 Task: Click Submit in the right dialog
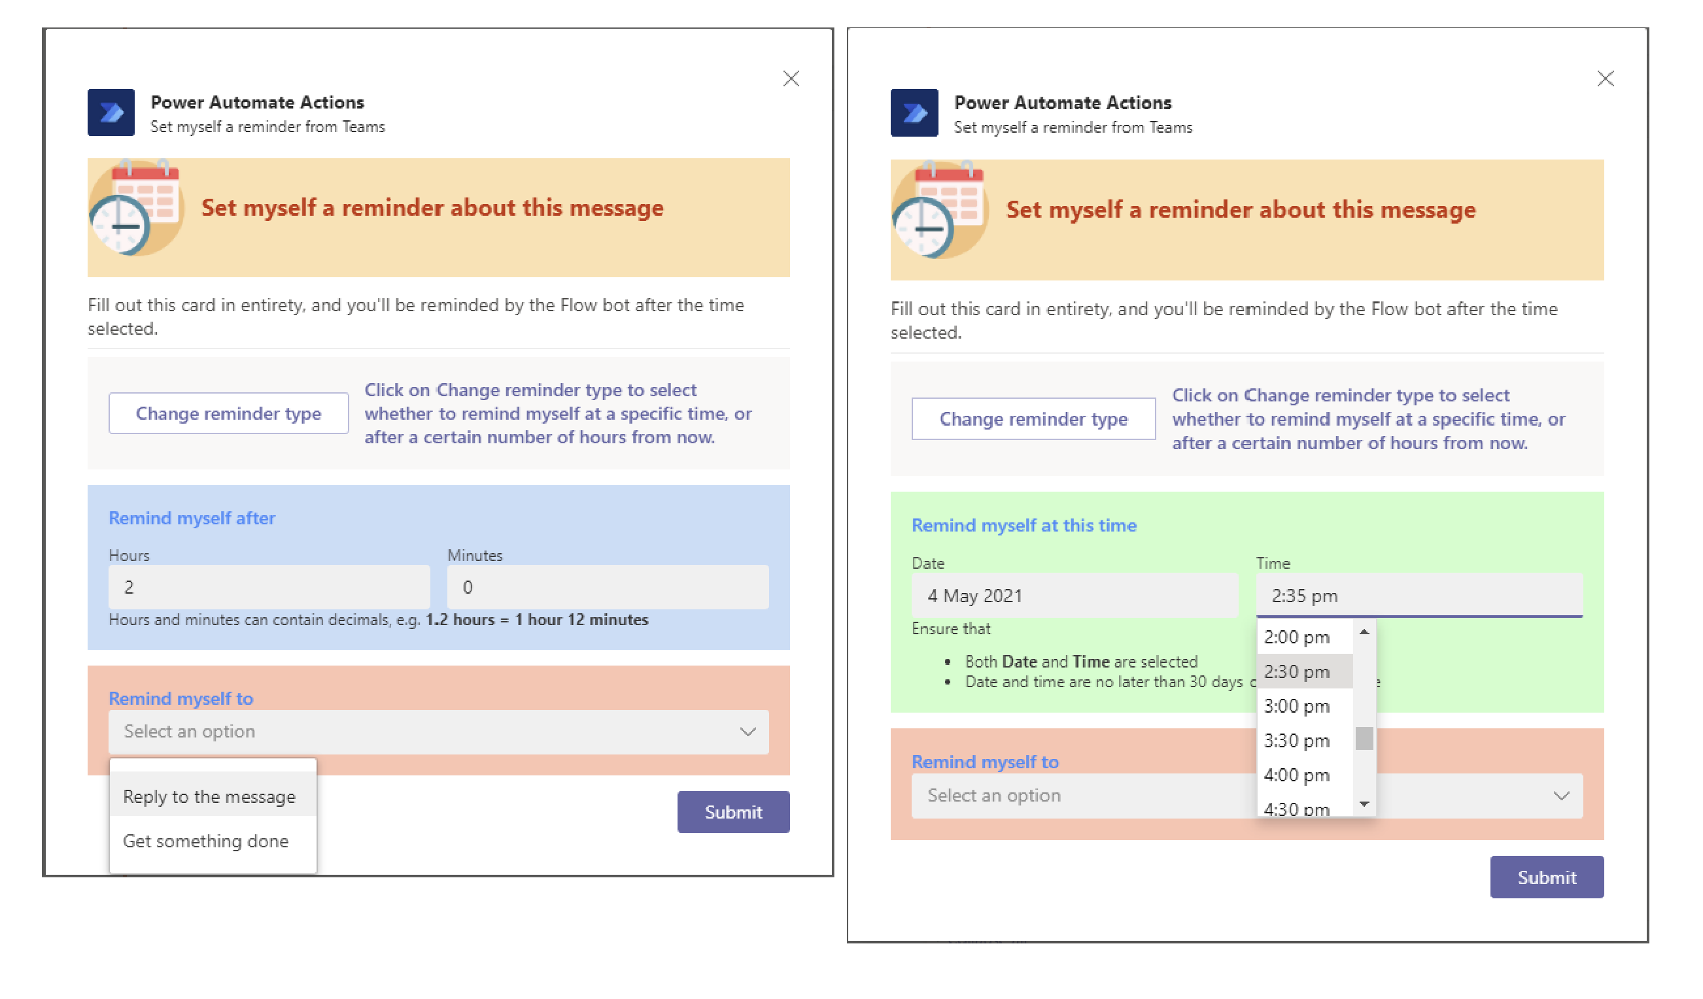coord(1547,877)
